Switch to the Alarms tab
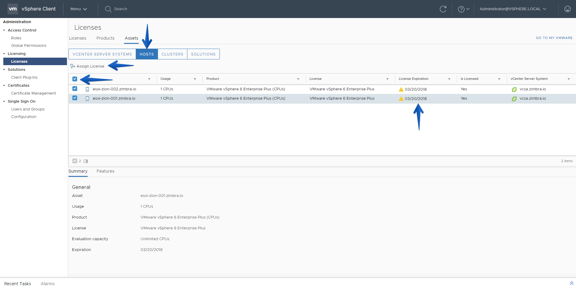576x287 pixels. click(48, 284)
